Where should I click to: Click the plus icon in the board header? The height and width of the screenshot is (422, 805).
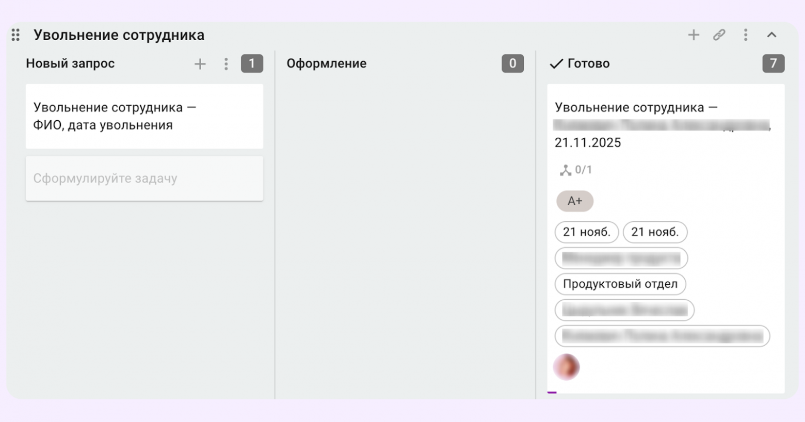click(694, 35)
